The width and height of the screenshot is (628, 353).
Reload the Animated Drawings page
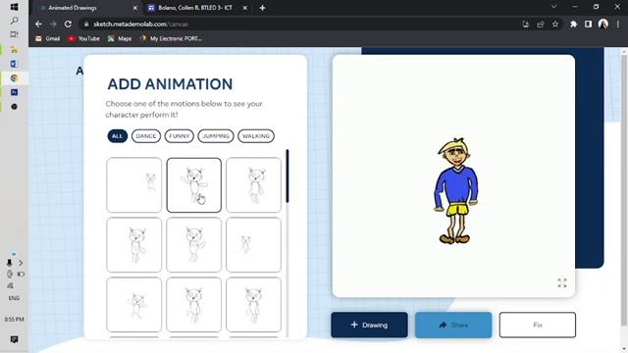68,24
